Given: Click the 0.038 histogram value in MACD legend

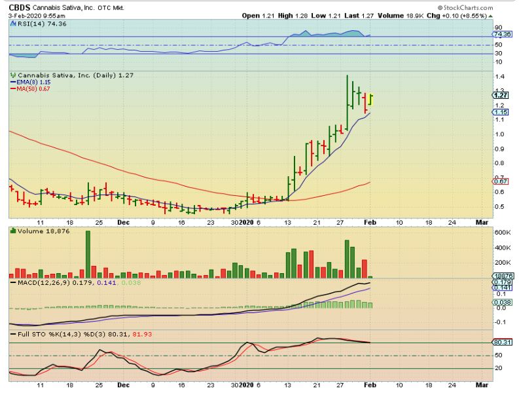Looking at the screenshot, I should [x=131, y=283].
